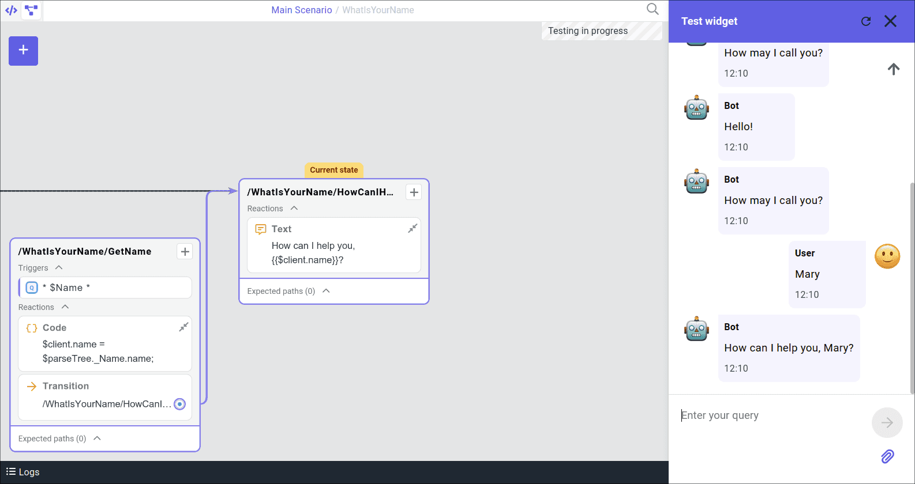Switch to the graph editor view icon
The image size is (915, 484).
31,10
